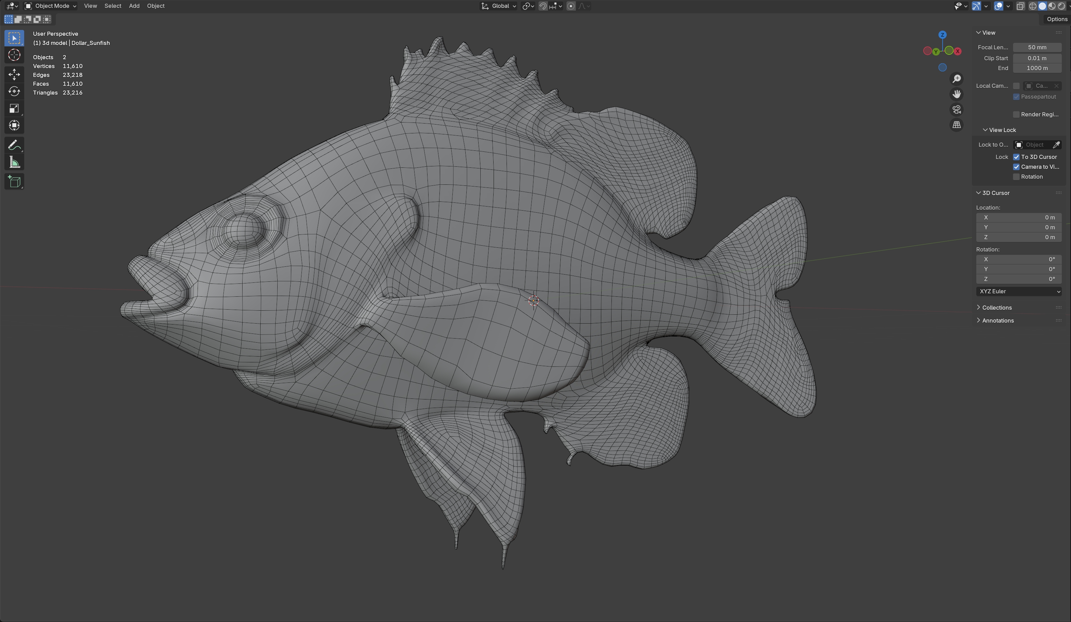
Task: Activate the Move tool
Action: (14, 74)
